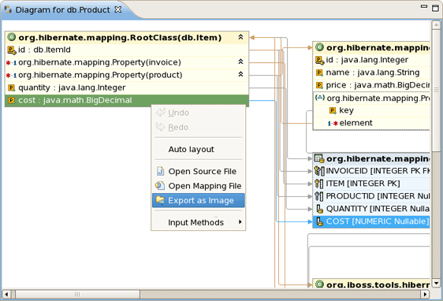Viewport: 443px width, 301px height.
Task: Click the property icon beside price
Action: 319,85
